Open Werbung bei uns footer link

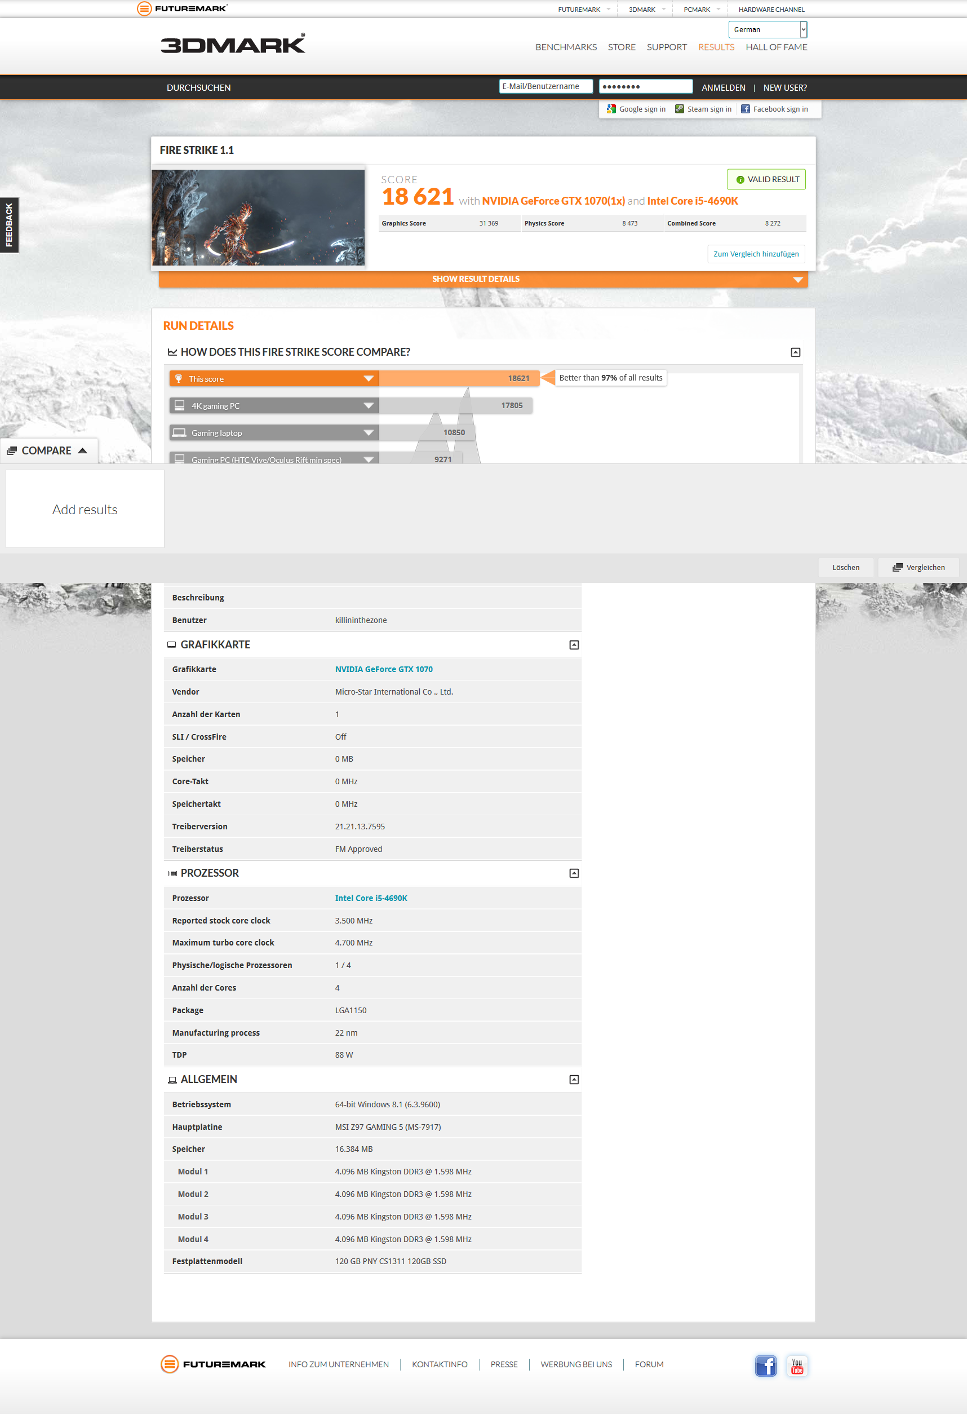pos(576,1364)
